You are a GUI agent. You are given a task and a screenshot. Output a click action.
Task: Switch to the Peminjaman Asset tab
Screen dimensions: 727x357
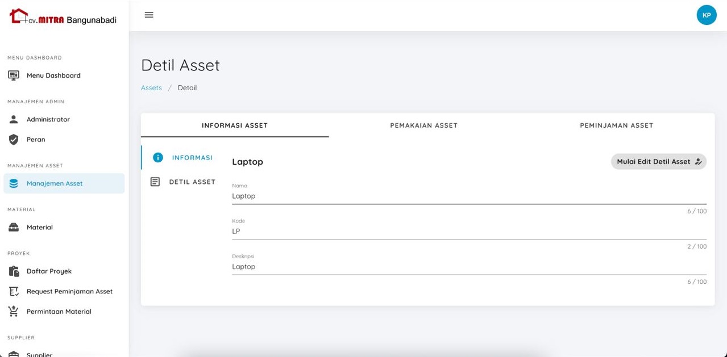click(x=616, y=125)
